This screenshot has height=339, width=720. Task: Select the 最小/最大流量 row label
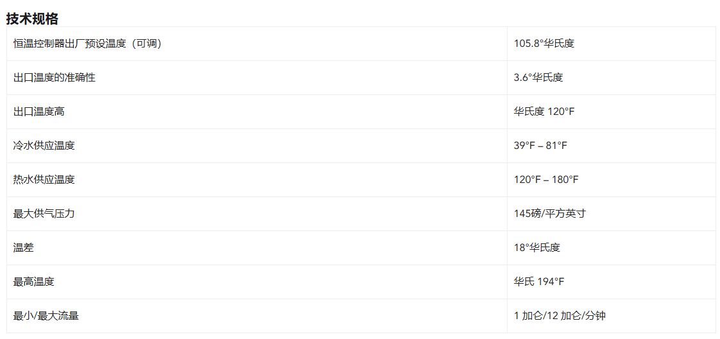coord(46,316)
